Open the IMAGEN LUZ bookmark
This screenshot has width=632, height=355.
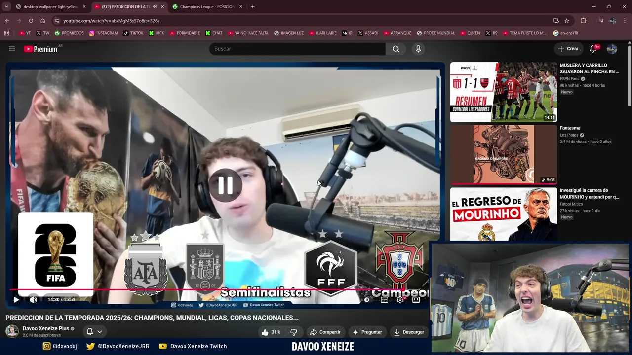pos(289,33)
